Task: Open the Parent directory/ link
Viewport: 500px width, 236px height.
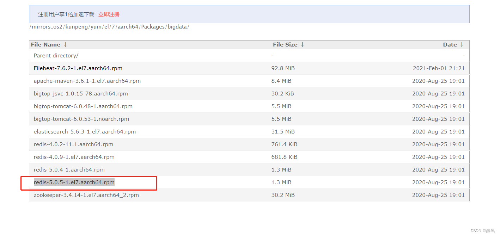Action: tap(56, 56)
